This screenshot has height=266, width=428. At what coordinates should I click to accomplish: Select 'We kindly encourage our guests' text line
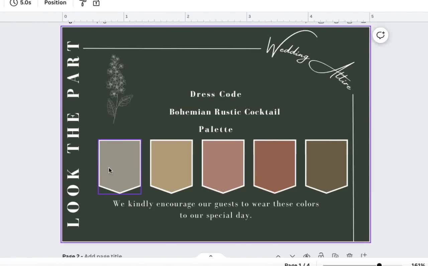216,204
